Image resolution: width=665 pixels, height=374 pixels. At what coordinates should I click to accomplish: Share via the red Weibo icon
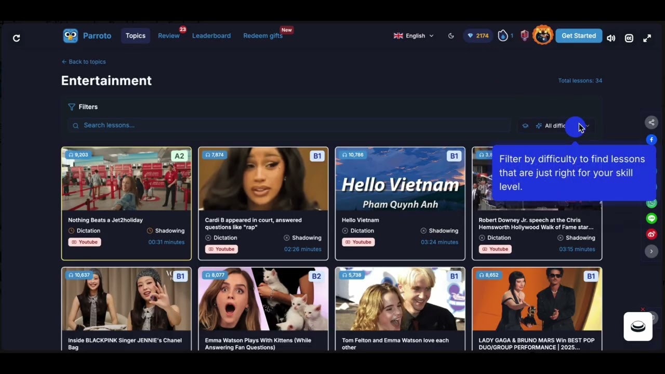tap(651, 234)
